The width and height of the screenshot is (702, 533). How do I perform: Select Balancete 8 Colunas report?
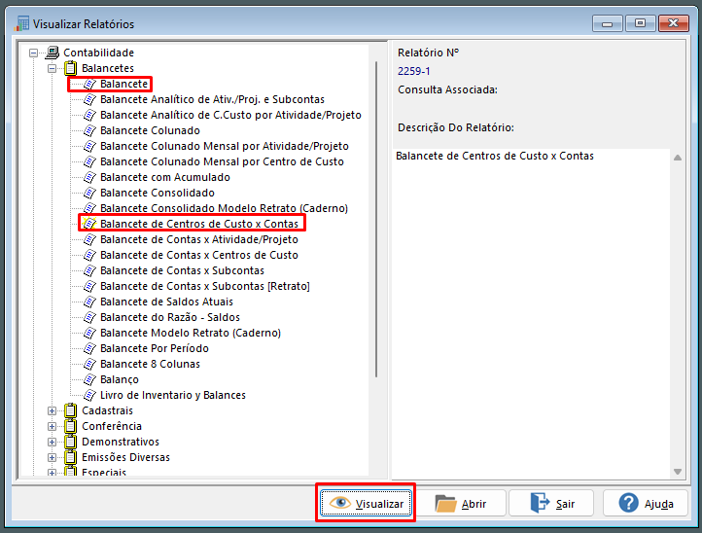click(150, 364)
